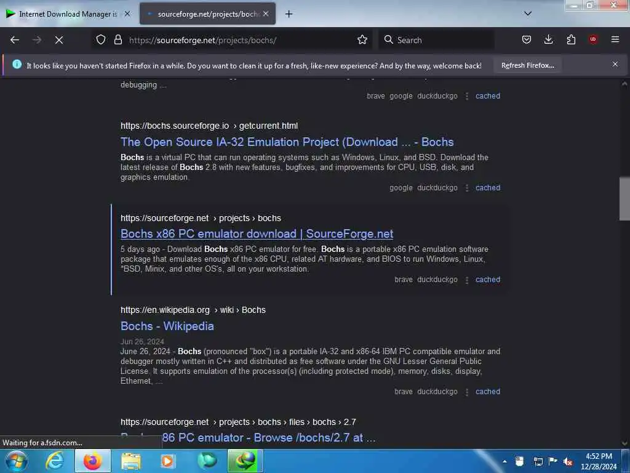Open the network tray icon

[538, 461]
